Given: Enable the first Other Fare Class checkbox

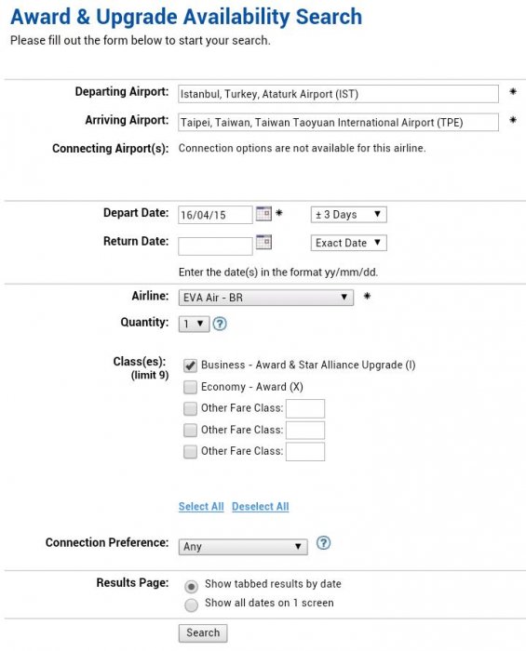Looking at the screenshot, I should tap(190, 408).
